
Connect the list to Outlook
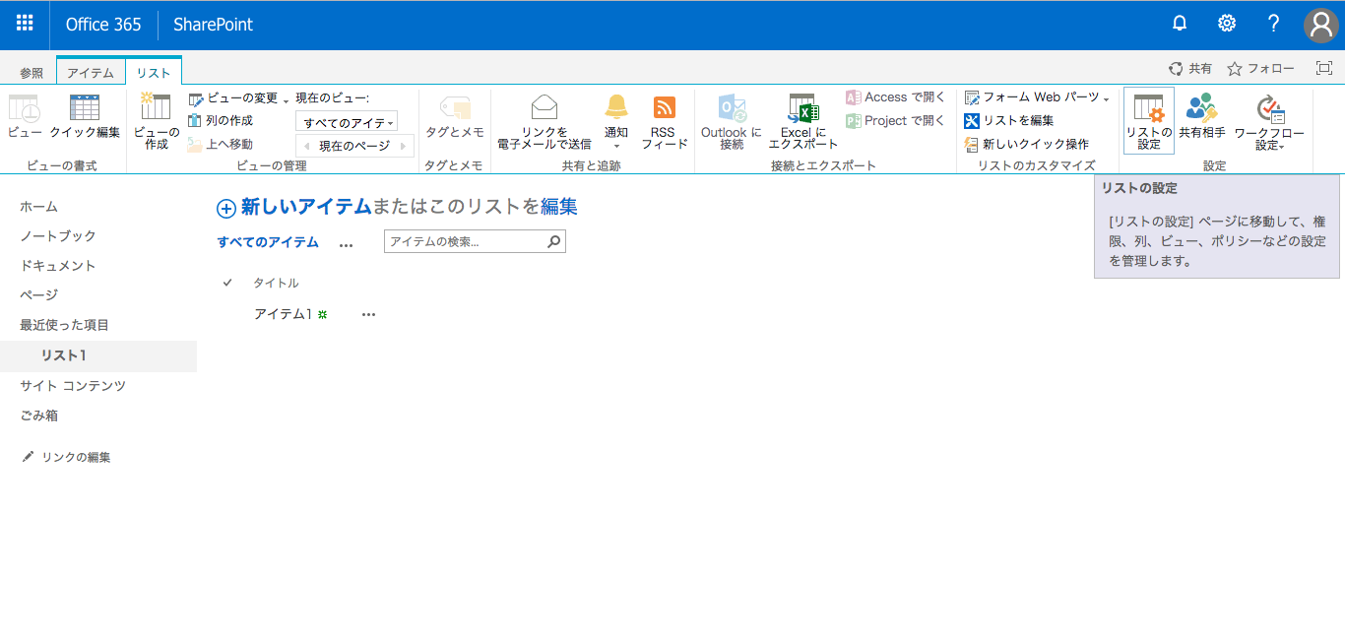pos(729,118)
